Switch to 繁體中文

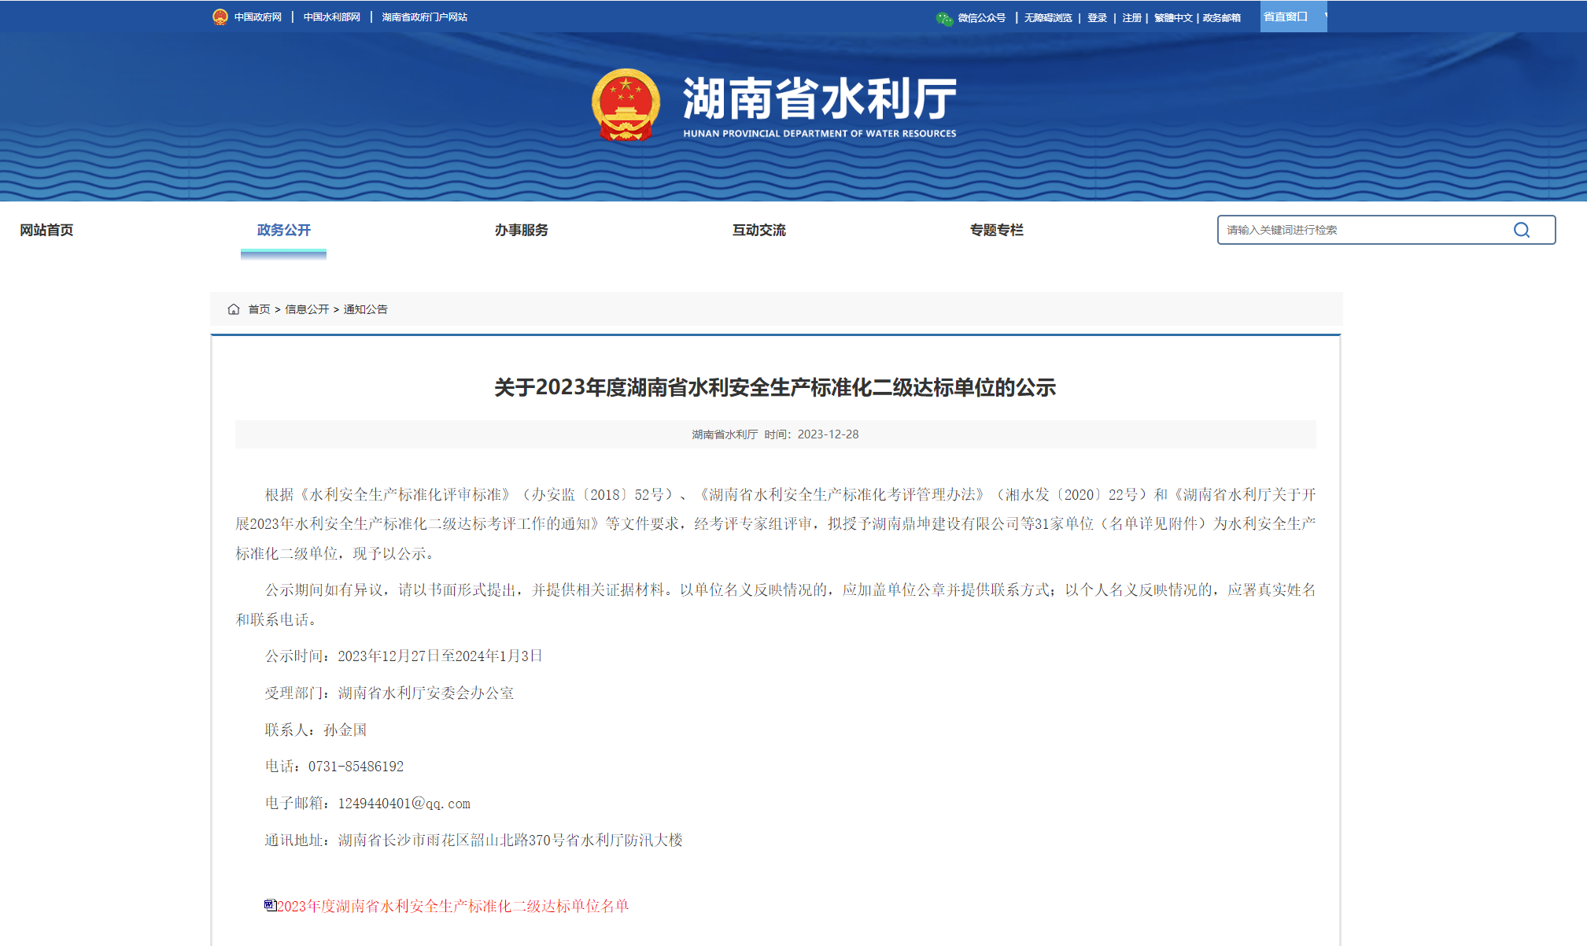point(1172,17)
